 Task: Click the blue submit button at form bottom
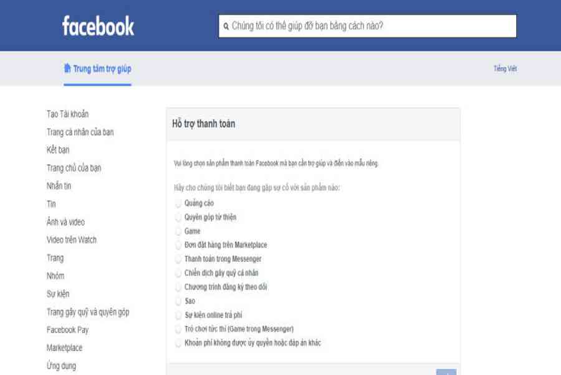446,372
